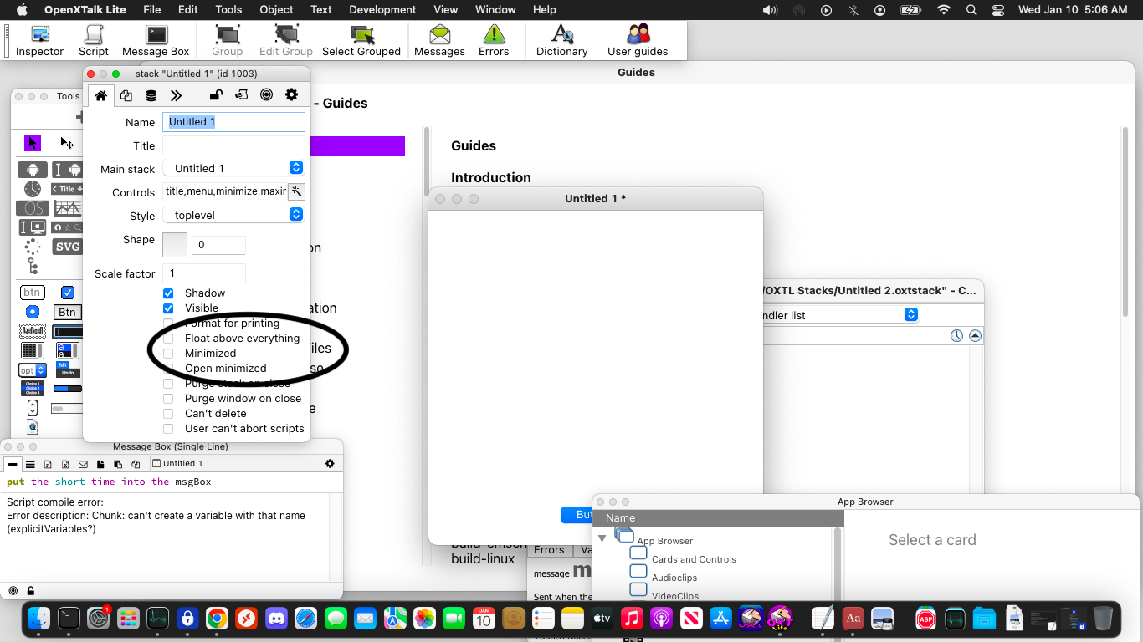Click the inspector's unlocked padlock icon
Image resolution: width=1143 pixels, height=642 pixels.
[216, 95]
